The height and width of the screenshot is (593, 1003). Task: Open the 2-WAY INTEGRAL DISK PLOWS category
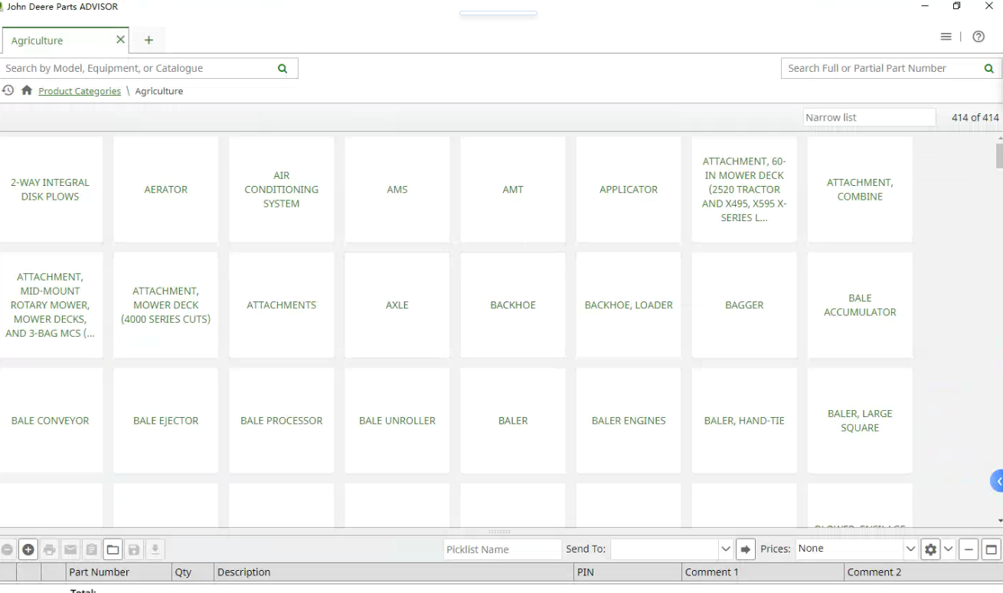point(51,189)
